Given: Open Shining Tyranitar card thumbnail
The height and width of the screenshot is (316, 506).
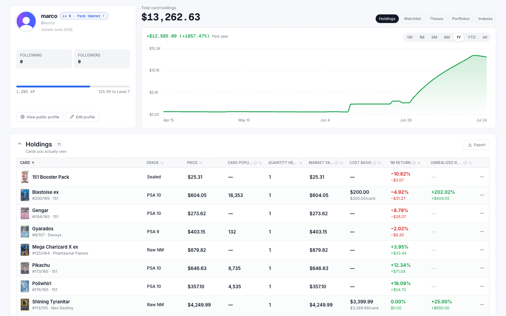Looking at the screenshot, I should (x=25, y=305).
